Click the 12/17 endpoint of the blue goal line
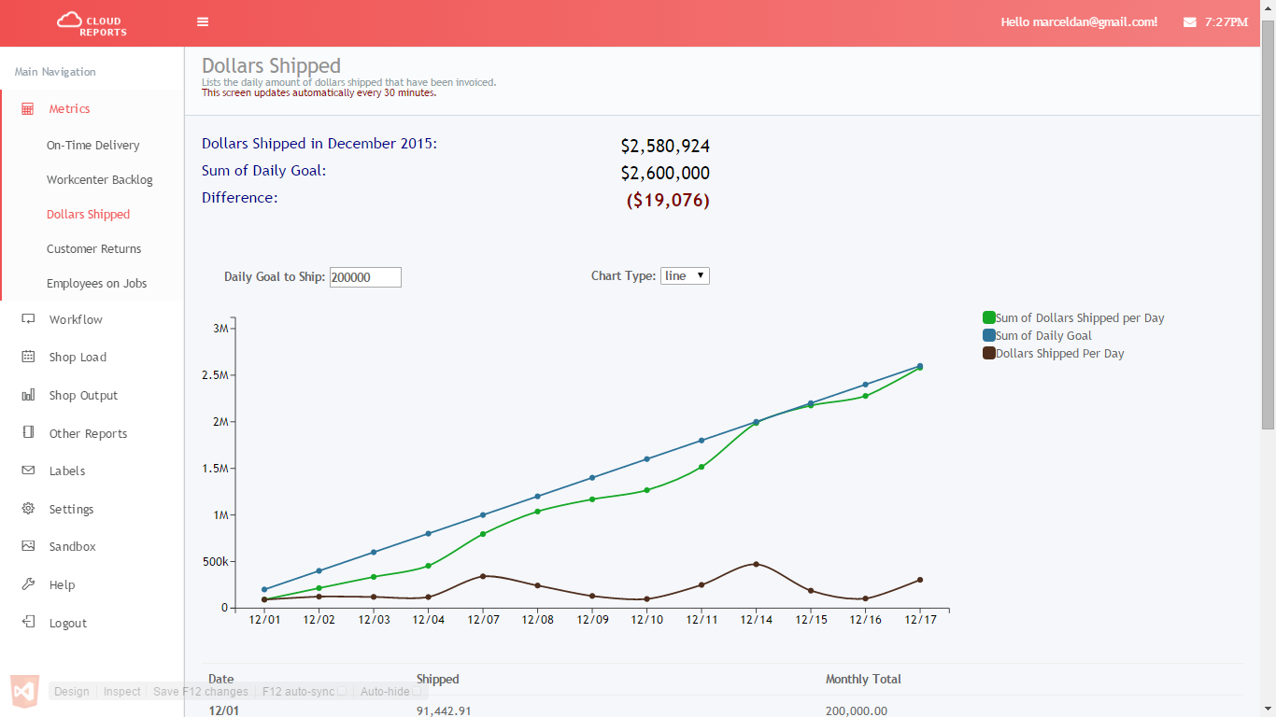 pyautogui.click(x=920, y=366)
